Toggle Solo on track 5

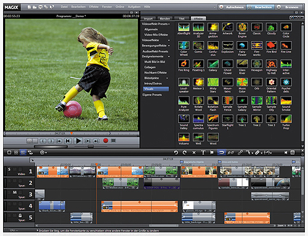tap(9, 216)
